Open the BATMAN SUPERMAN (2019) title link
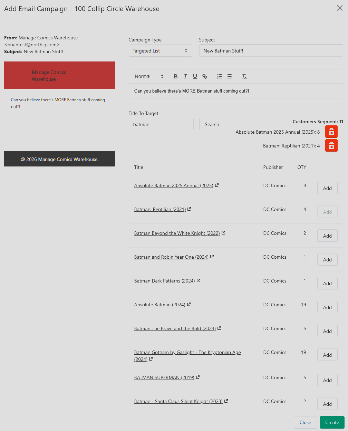This screenshot has height=431, width=348. 164,377
